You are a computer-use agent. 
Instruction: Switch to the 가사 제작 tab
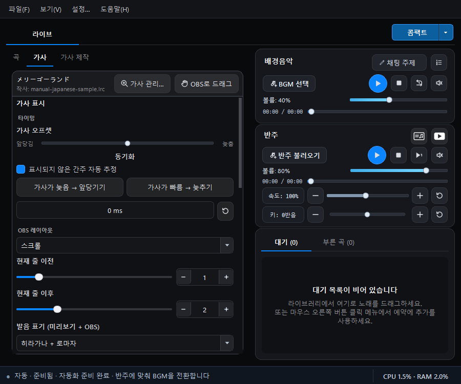tap(75, 57)
